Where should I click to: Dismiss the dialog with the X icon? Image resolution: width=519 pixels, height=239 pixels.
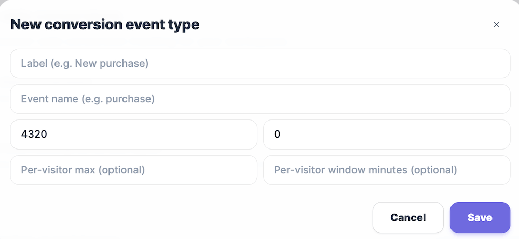pyautogui.click(x=496, y=25)
